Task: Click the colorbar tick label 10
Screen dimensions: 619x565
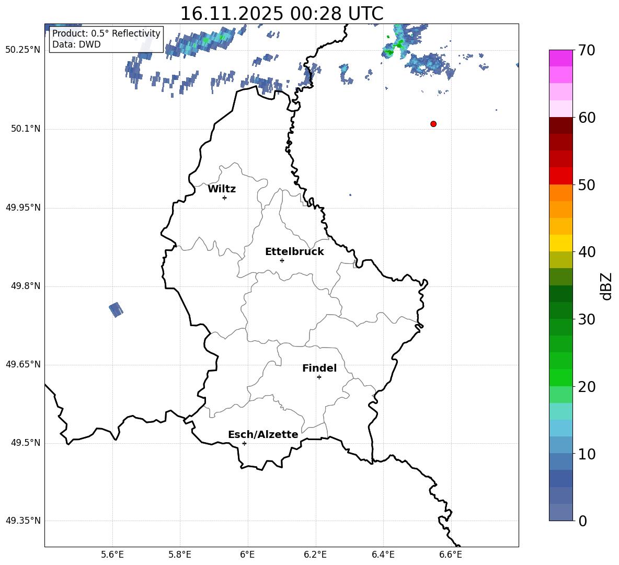Action: 587,454
